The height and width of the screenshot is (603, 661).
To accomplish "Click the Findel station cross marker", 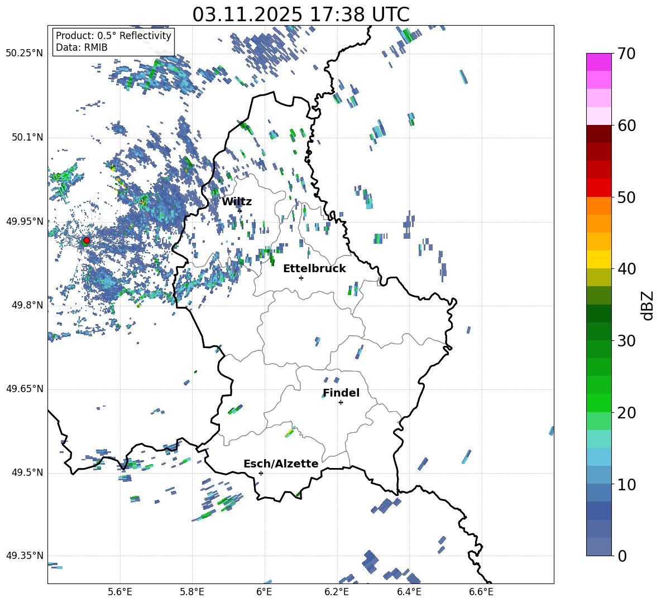I will pyautogui.click(x=341, y=403).
